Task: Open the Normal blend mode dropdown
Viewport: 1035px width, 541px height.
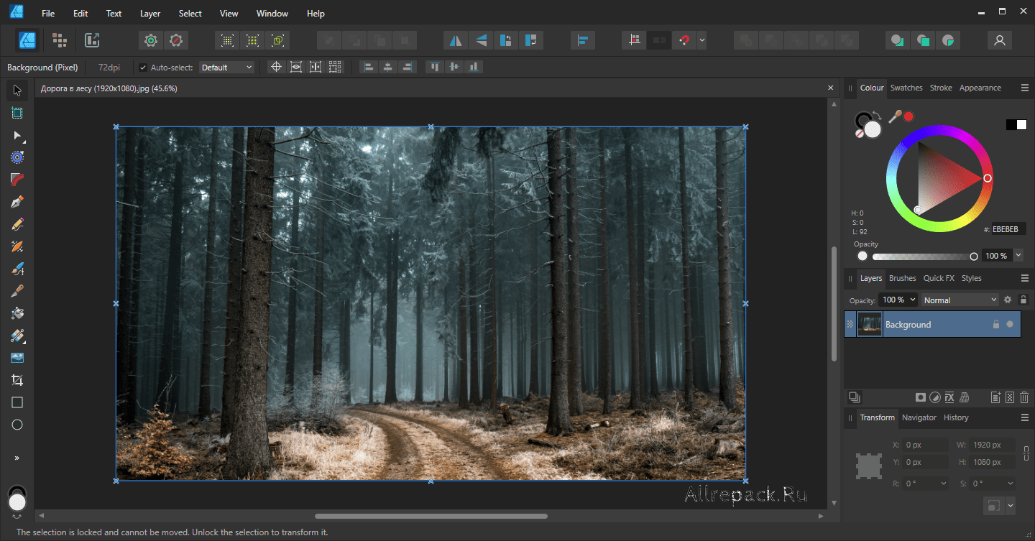Action: click(x=960, y=300)
